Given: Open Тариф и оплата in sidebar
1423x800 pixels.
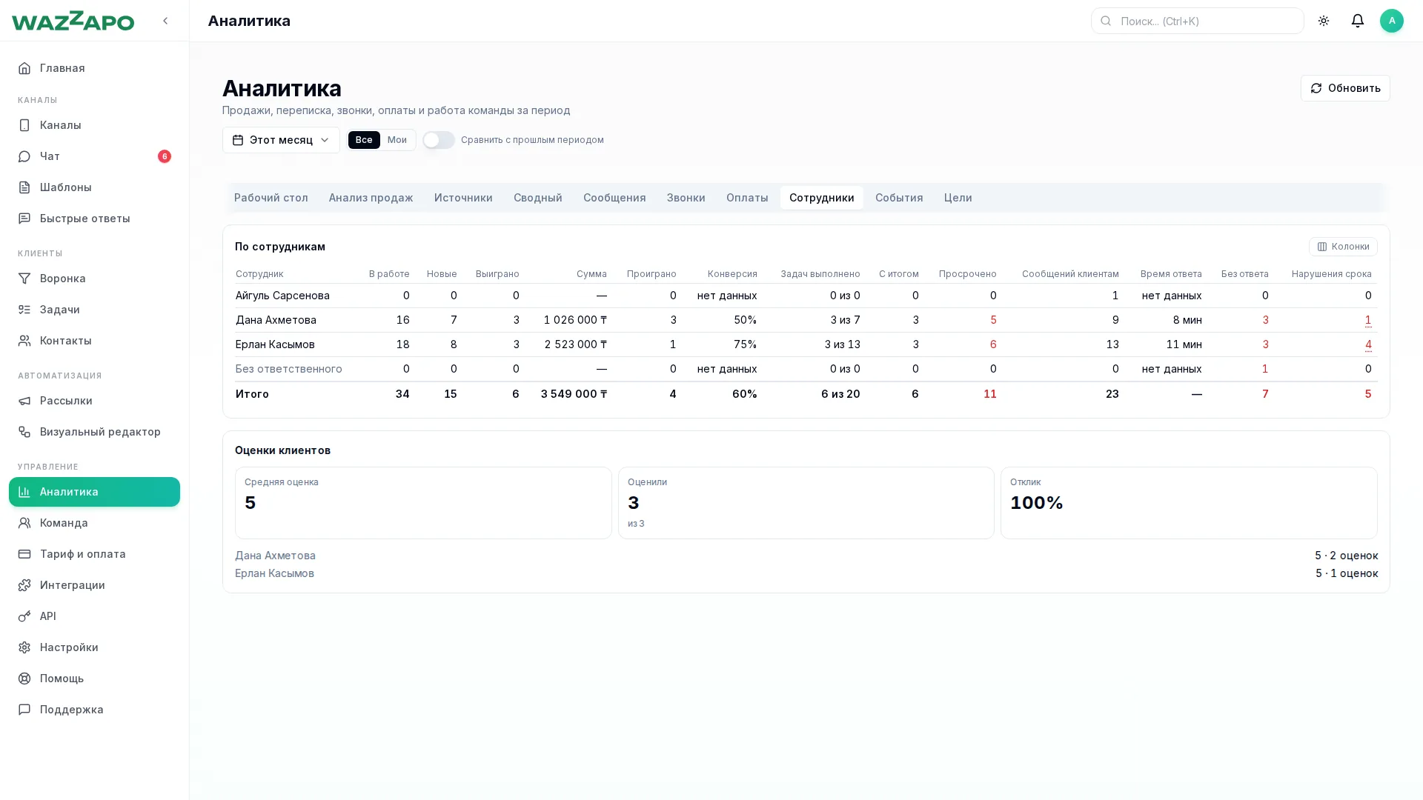Looking at the screenshot, I should point(94,554).
